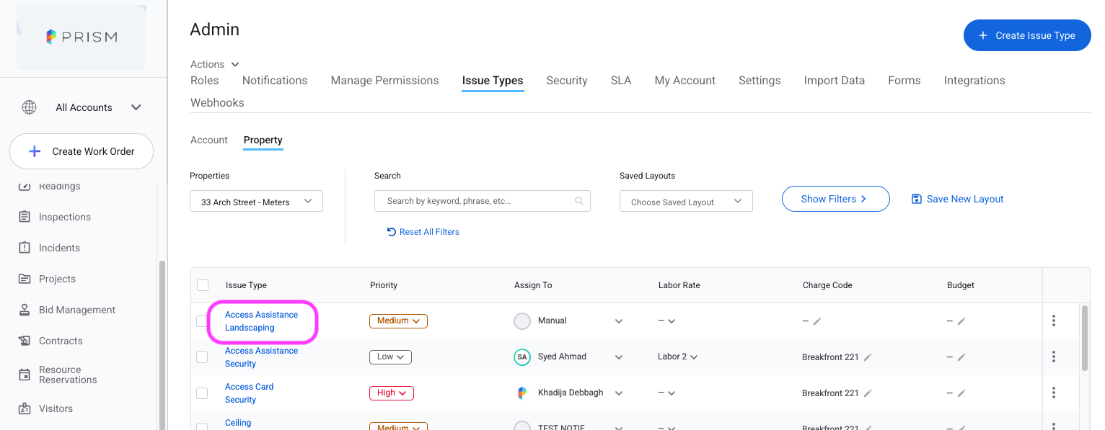Viewport: 1105px width, 430px height.
Task: Open the Medium priority dropdown on first row
Action: click(x=398, y=320)
